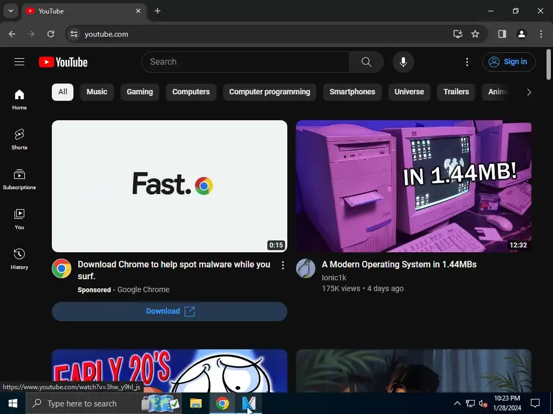
Task: Click the Windows taskbar search box
Action: tap(104, 403)
